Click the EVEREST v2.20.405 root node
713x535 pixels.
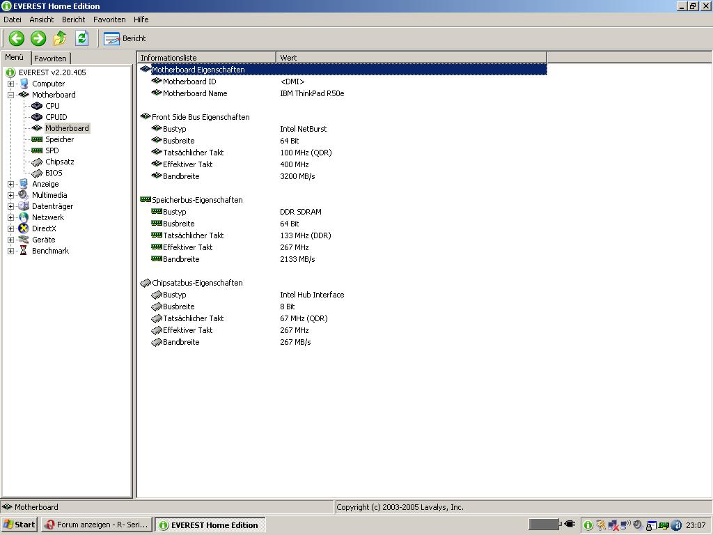pos(52,72)
